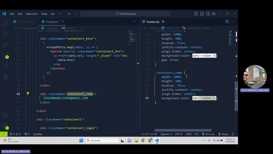Image resolution: width=273 pixels, height=154 pixels.
Task: Open VS Code icon on taskbar
Action: click(157, 140)
